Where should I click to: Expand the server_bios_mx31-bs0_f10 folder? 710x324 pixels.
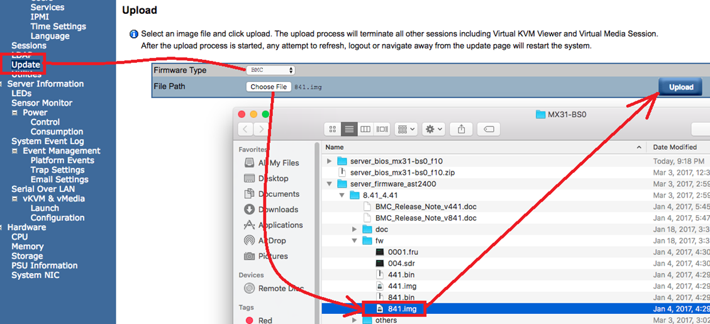pos(329,161)
